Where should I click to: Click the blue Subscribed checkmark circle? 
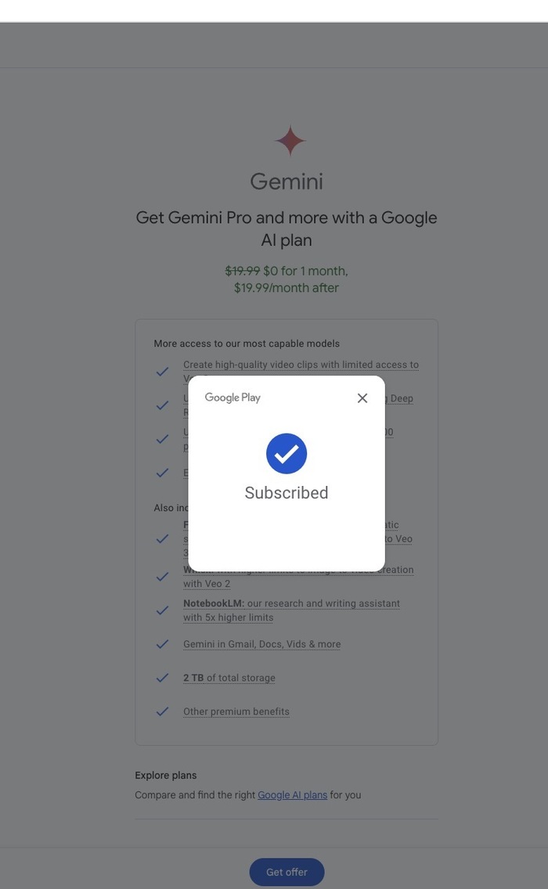pos(287,454)
